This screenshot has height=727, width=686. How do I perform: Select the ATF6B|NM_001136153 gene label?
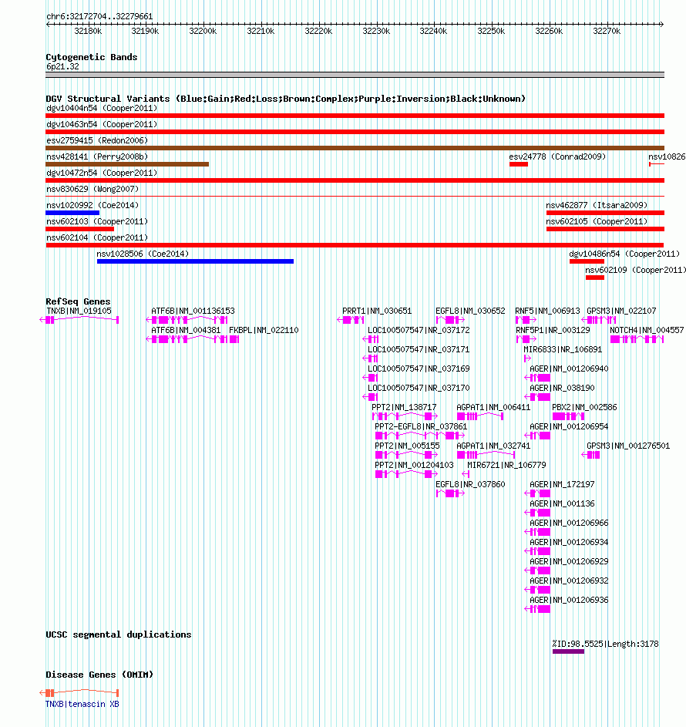click(x=193, y=311)
